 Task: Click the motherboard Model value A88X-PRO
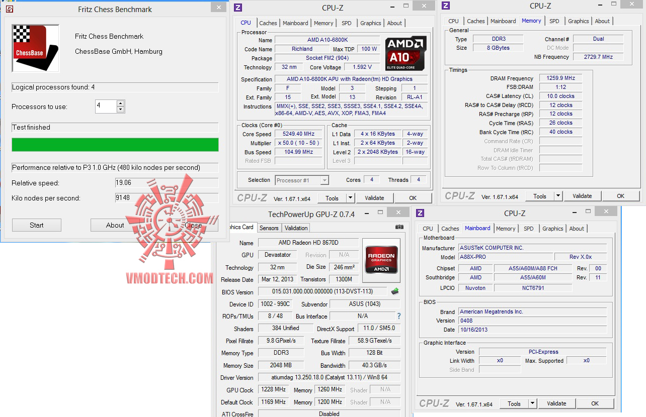[x=506, y=257]
